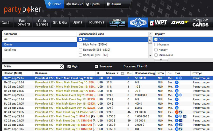Check High Roller ($530+) filter
213x131 pixels.
(81, 44)
